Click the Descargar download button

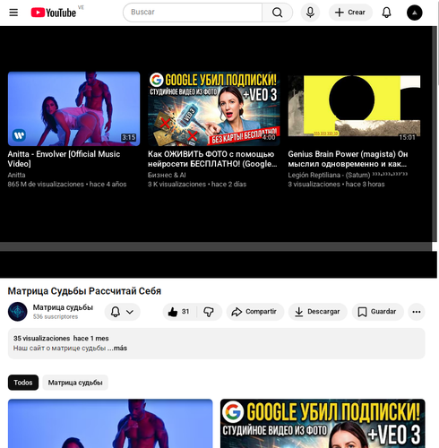click(x=317, y=312)
